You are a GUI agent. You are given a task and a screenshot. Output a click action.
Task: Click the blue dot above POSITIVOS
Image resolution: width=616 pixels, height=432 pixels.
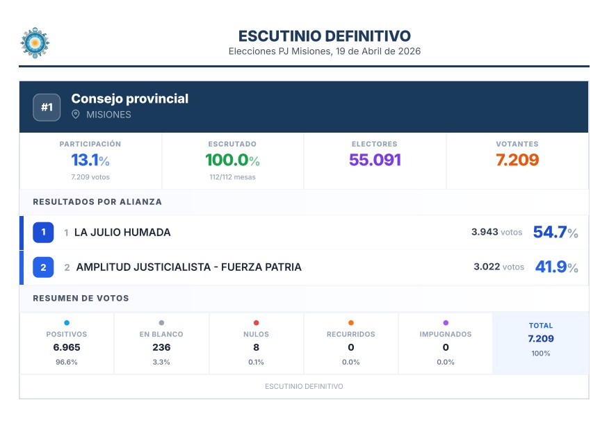click(67, 322)
